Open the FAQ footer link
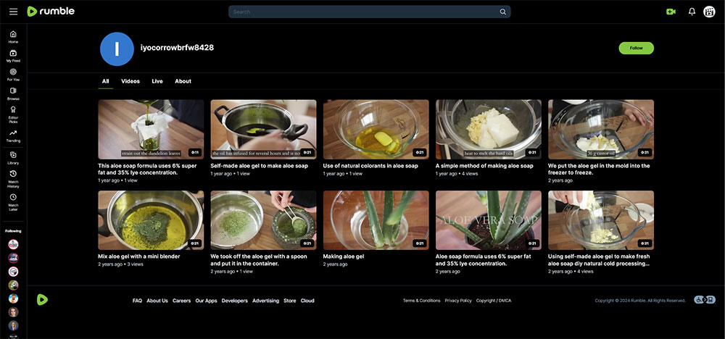Image resolution: width=725 pixels, height=339 pixels. (x=137, y=301)
